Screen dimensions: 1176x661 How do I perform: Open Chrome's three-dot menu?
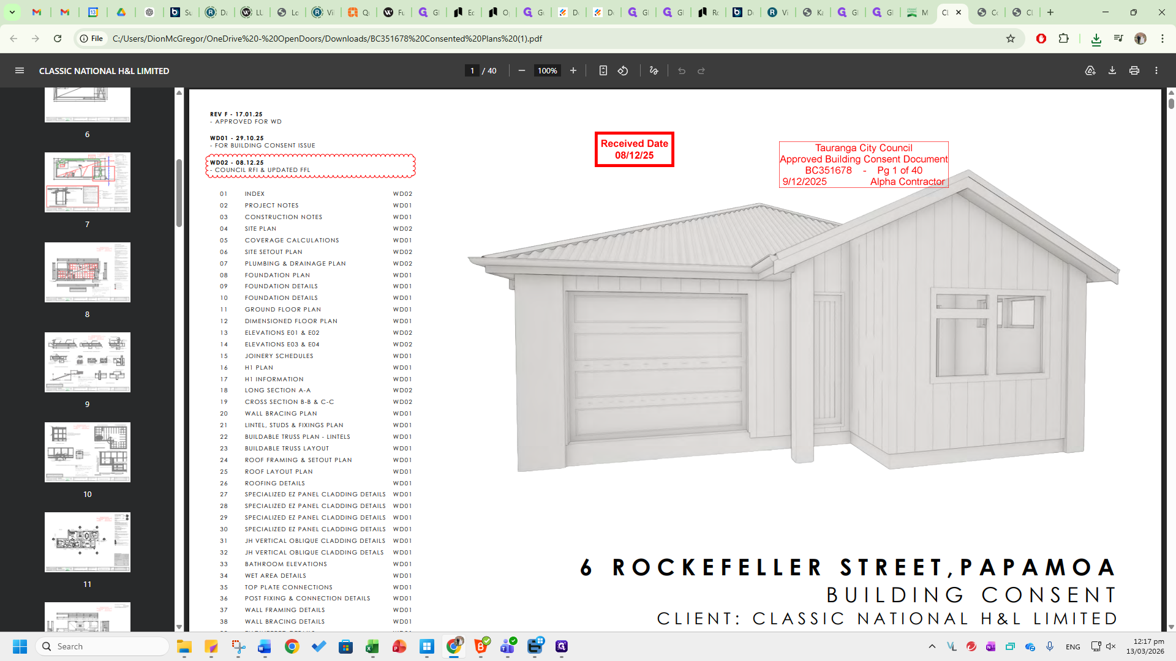pos(1163,39)
